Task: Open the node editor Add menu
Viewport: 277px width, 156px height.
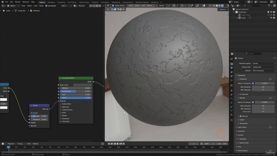Action: pos(35,6)
